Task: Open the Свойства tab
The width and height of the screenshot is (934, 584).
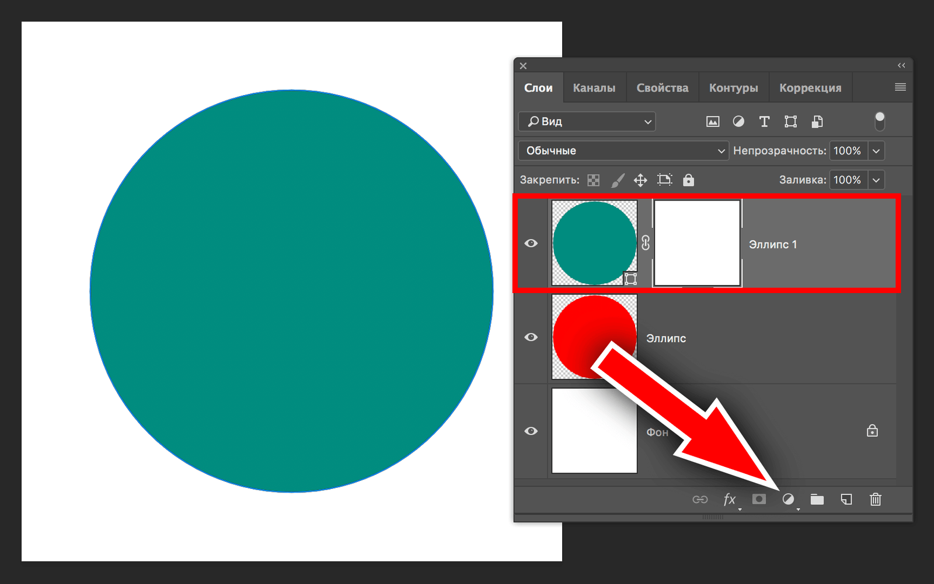Action: click(x=662, y=88)
